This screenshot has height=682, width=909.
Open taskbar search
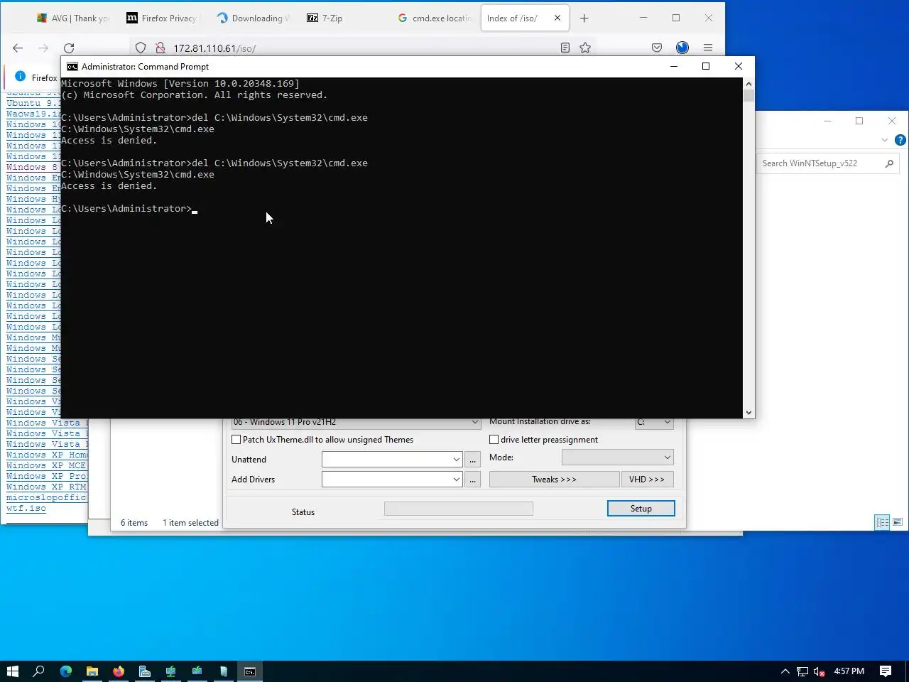click(39, 671)
